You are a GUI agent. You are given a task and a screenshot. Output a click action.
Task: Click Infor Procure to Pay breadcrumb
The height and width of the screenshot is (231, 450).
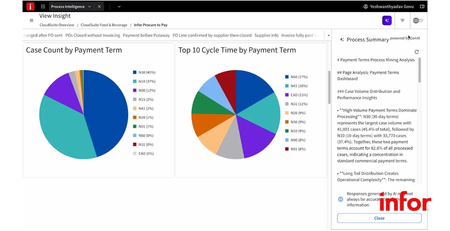pos(151,25)
